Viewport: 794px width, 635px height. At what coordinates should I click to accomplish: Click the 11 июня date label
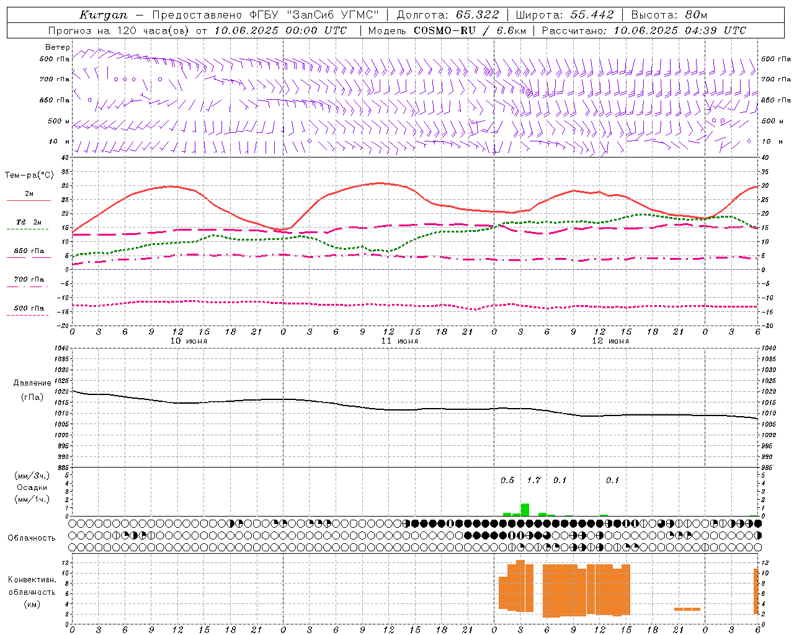[399, 341]
